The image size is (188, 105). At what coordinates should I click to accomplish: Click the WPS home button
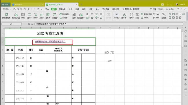[x=5, y=5]
